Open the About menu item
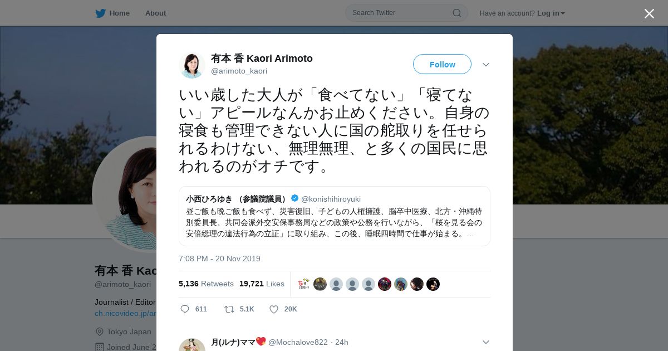The height and width of the screenshot is (351, 668). click(155, 13)
